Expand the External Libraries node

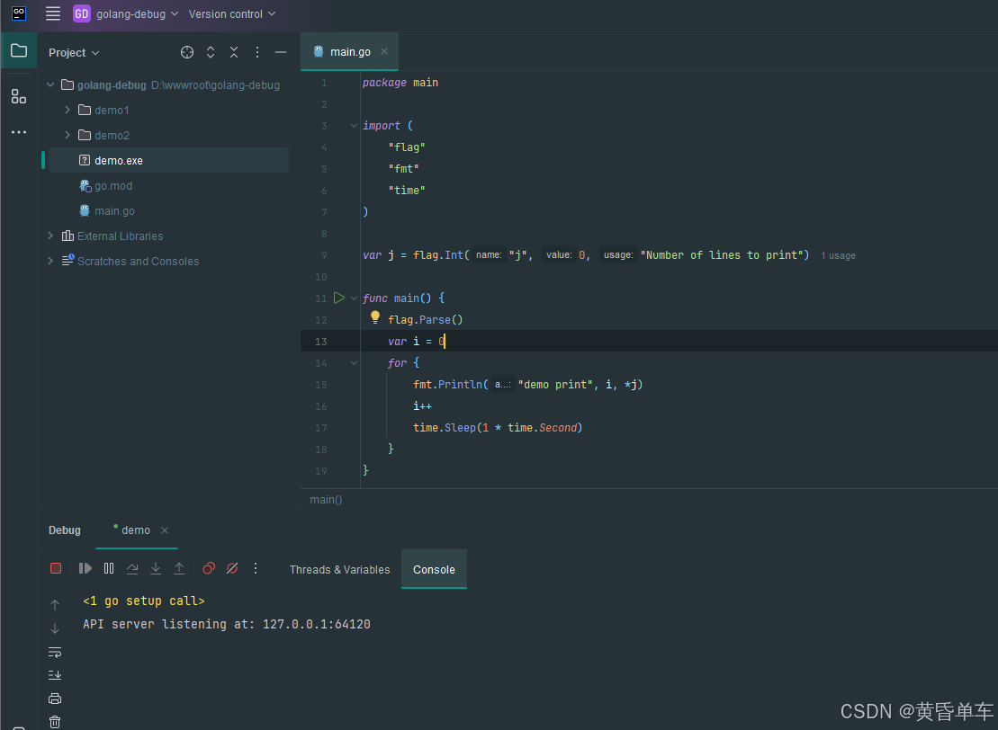pyautogui.click(x=51, y=236)
